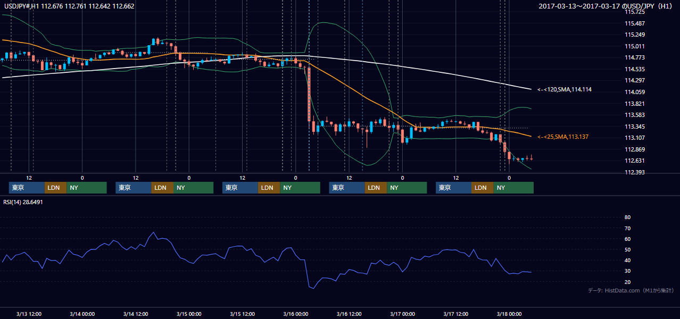The image size is (680, 319).
Task: Click price axis label 113.107
Action: tap(635, 138)
